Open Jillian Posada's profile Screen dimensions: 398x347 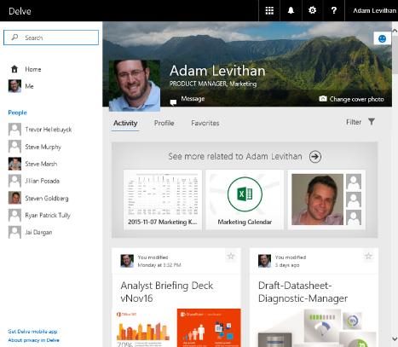(42, 181)
